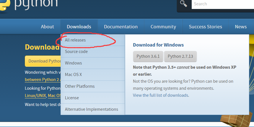Select Other Platforms entry
The height and width of the screenshot is (127, 254).
point(93,86)
